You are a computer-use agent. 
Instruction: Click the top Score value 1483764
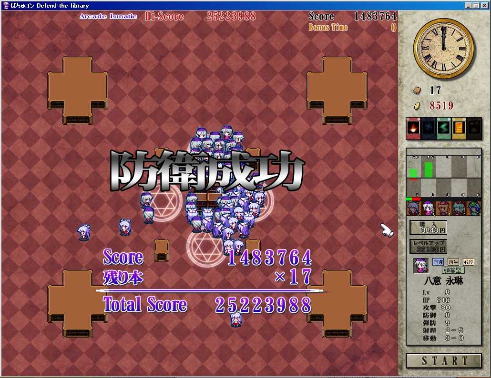pos(375,16)
